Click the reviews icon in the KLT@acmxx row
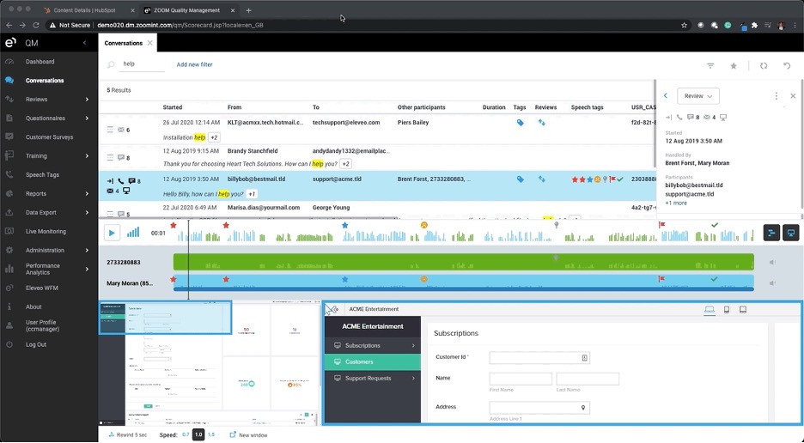Image resolution: width=804 pixels, height=443 pixels. [541, 123]
